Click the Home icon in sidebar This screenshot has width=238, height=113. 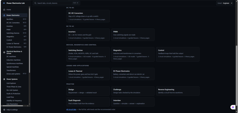4,9
